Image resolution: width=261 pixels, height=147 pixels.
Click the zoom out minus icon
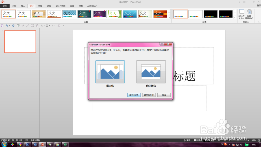[x=229, y=140]
